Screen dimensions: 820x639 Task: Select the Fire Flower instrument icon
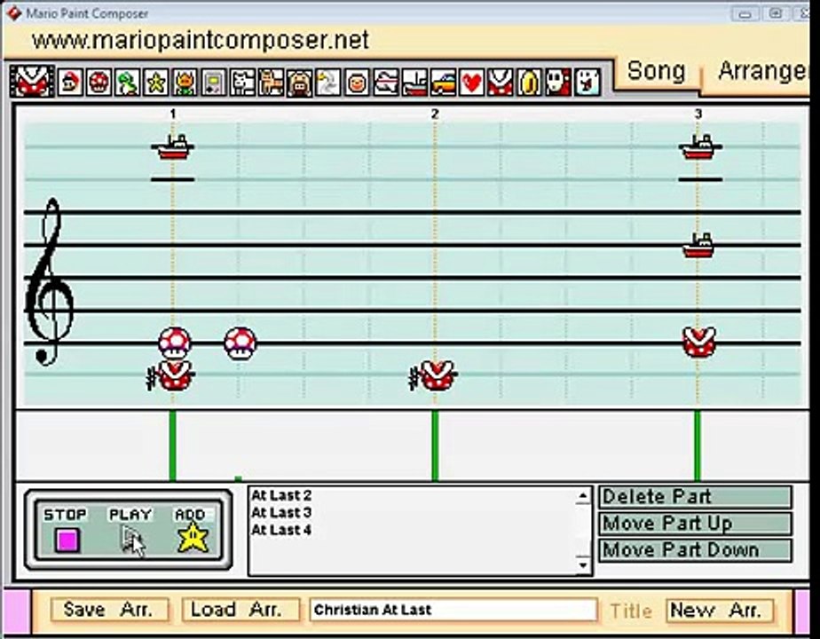(185, 83)
